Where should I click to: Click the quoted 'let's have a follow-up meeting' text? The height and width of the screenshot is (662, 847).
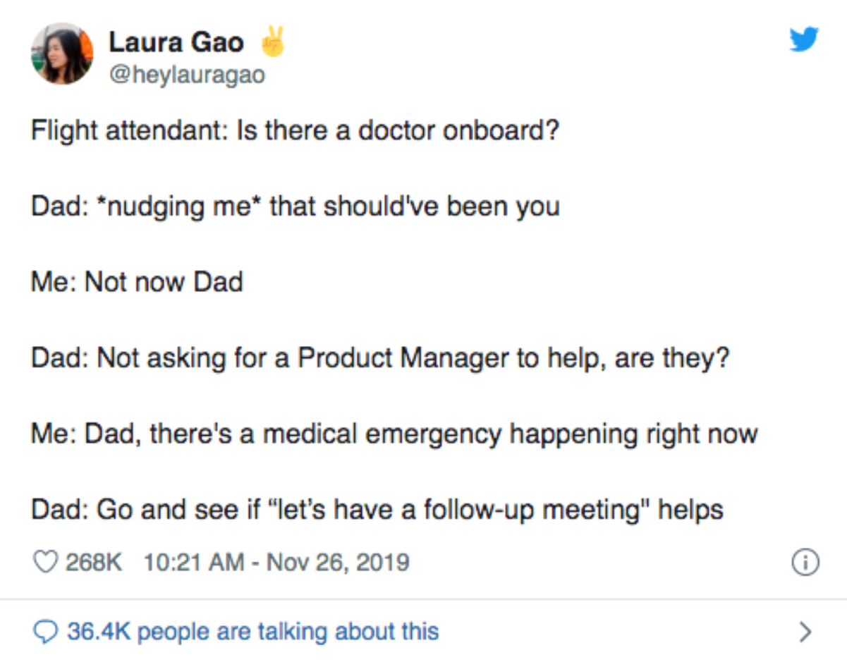[x=456, y=508]
